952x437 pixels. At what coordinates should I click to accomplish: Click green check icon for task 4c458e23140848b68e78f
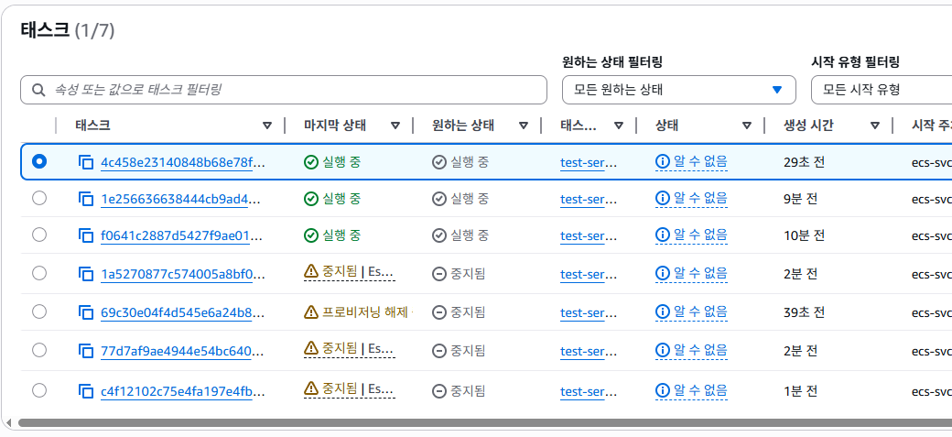(311, 162)
